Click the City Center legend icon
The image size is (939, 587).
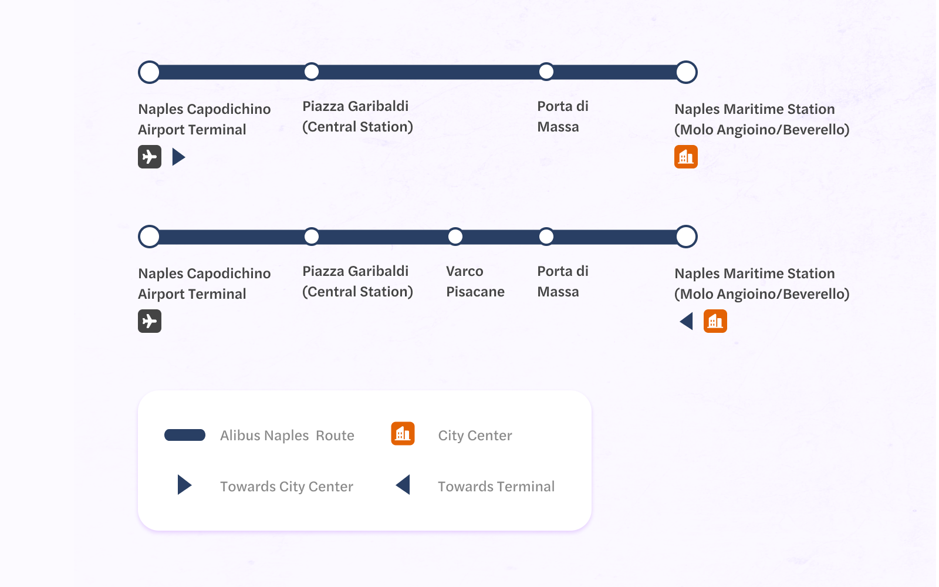click(403, 434)
